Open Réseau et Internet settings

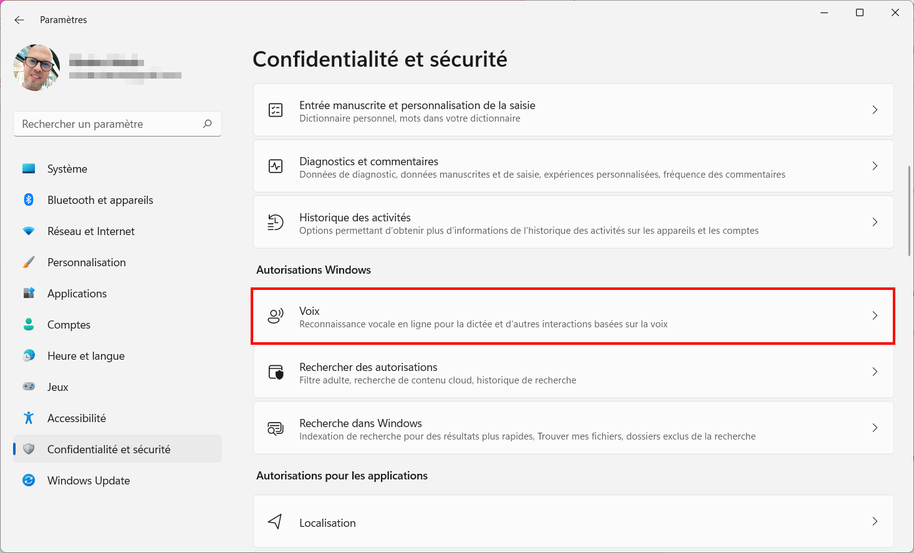(x=117, y=231)
